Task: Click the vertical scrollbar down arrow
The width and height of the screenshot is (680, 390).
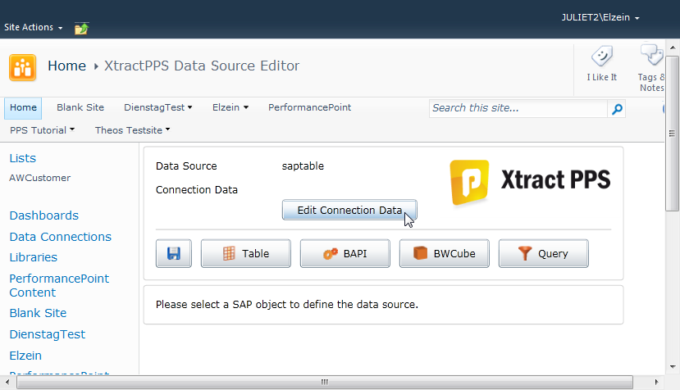Action: point(672,366)
